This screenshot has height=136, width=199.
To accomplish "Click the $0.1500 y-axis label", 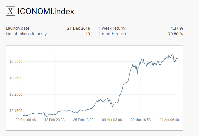I will coord(16,111).
